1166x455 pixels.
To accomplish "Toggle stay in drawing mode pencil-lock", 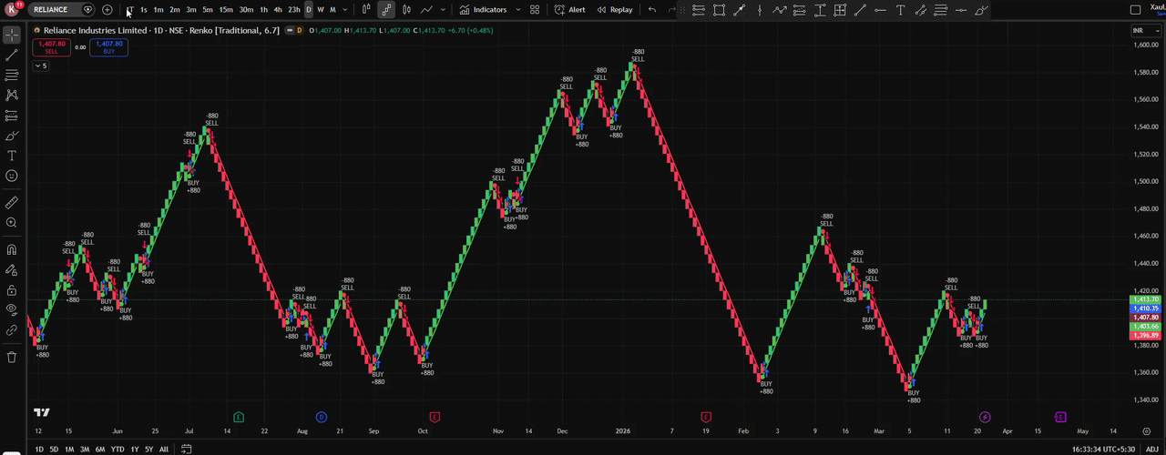I will 12,269.
